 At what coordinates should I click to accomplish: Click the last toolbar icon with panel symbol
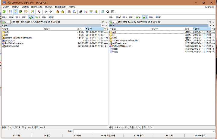click(x=113, y=12)
